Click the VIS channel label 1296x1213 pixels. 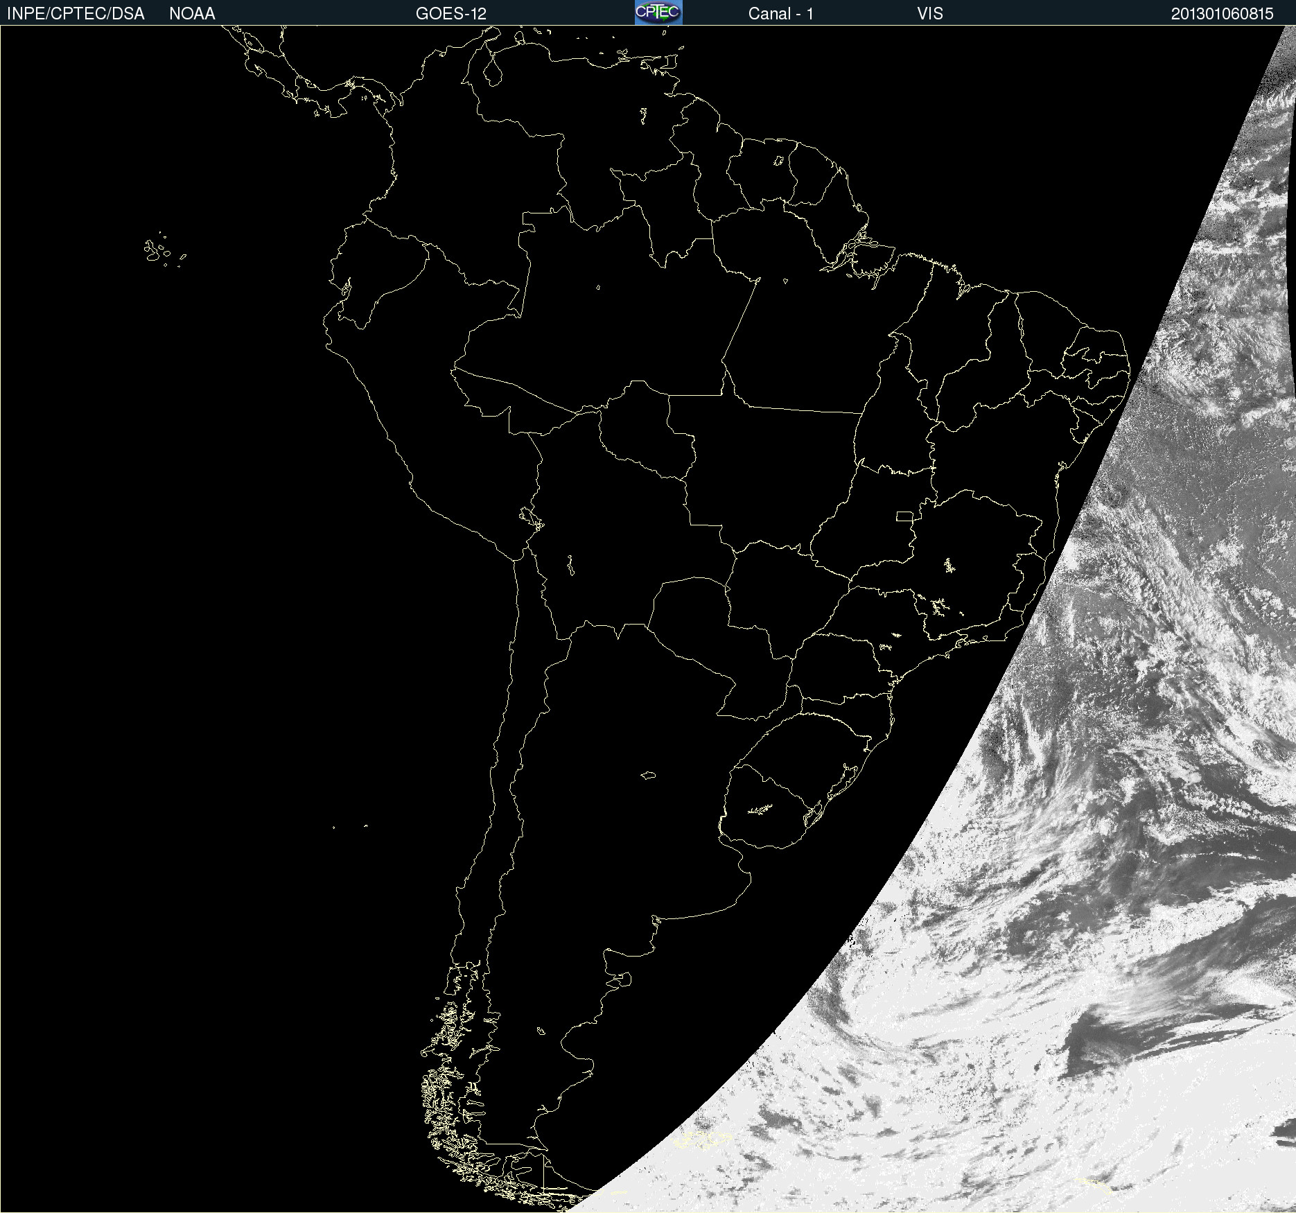click(x=930, y=14)
